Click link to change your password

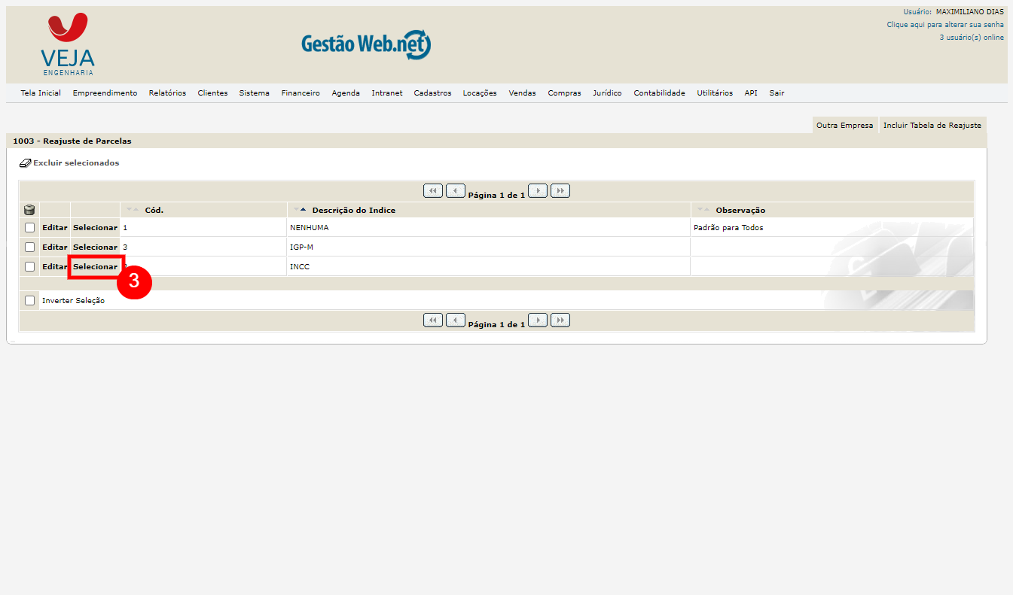point(944,25)
